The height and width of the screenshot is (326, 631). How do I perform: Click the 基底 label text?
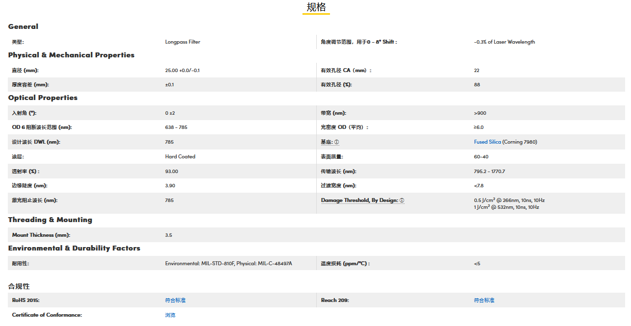click(x=327, y=142)
